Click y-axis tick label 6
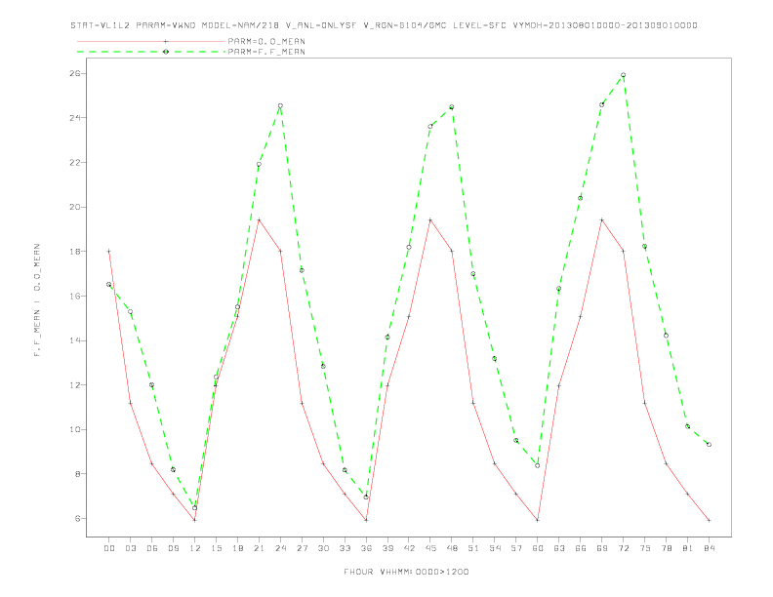The width and height of the screenshot is (773, 597). pos(78,518)
